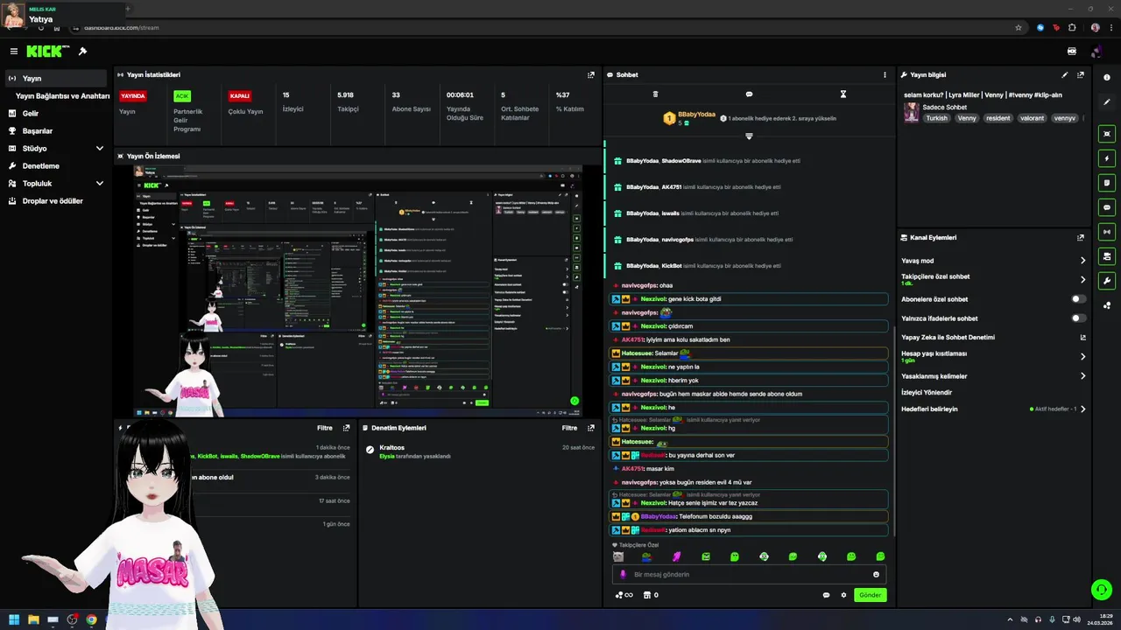1121x630 pixels.
Task: Click Filtre in the activity feed panel
Action: (324, 428)
